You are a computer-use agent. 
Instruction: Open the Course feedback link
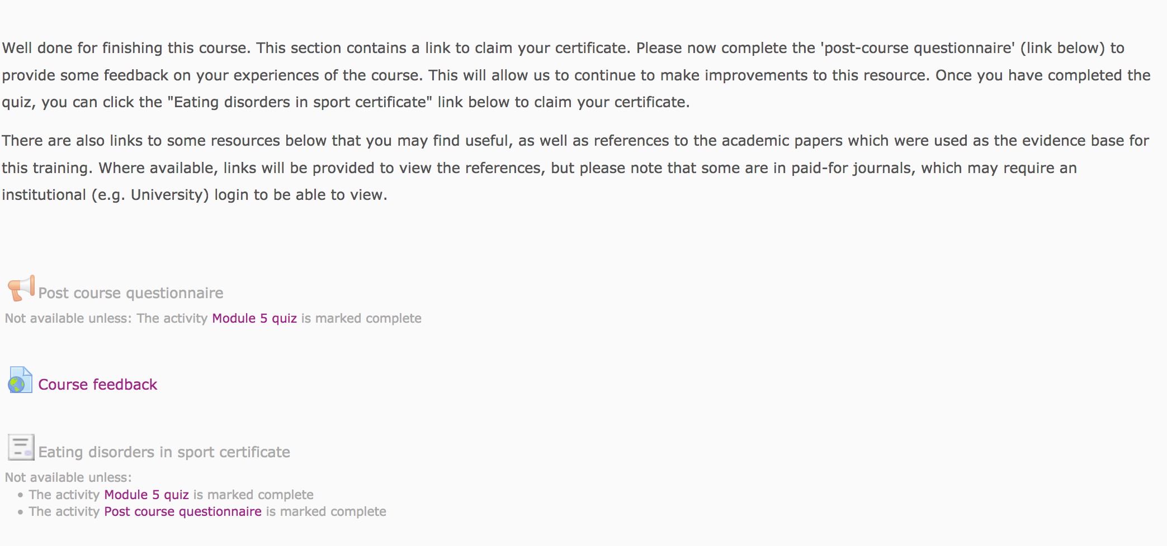(97, 385)
